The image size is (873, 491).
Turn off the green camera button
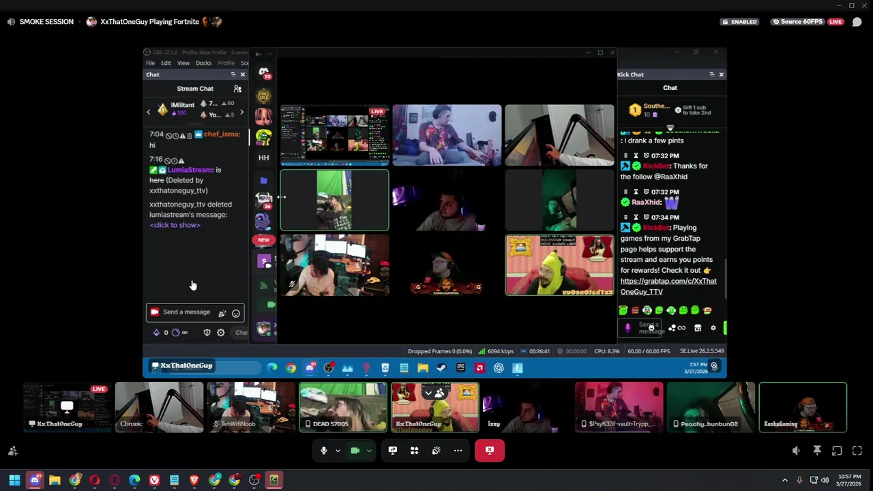[355, 450]
